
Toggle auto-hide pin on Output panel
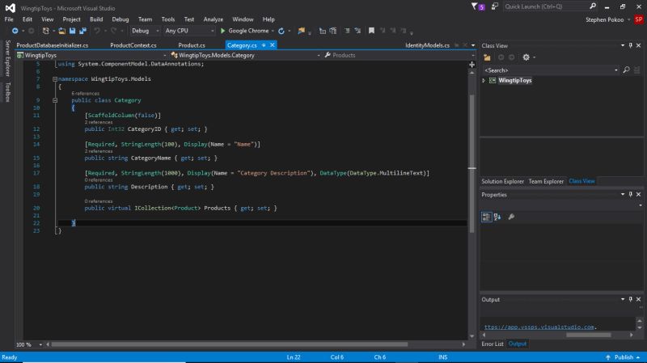[631, 299]
